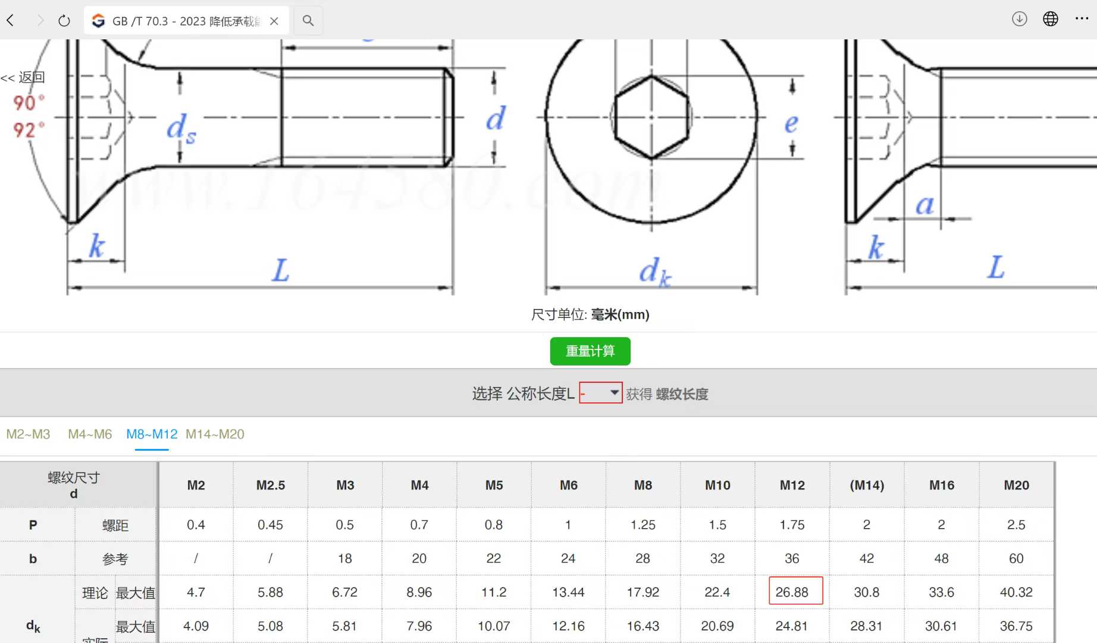
Task: Click the GB/T 70.3 tab favicon
Action: pyautogui.click(x=99, y=21)
